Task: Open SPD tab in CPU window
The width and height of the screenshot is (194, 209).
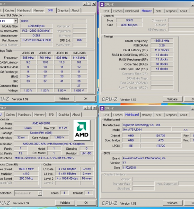Action: (51, 115)
